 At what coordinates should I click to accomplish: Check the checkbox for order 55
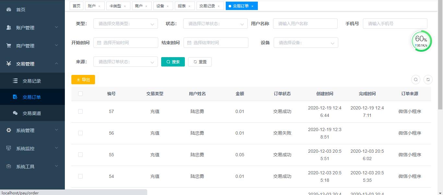[x=80, y=154]
